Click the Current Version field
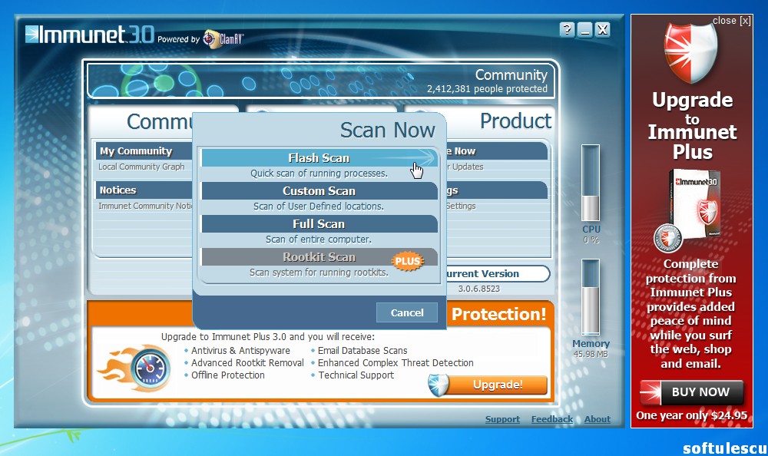768x456 pixels. coord(498,273)
